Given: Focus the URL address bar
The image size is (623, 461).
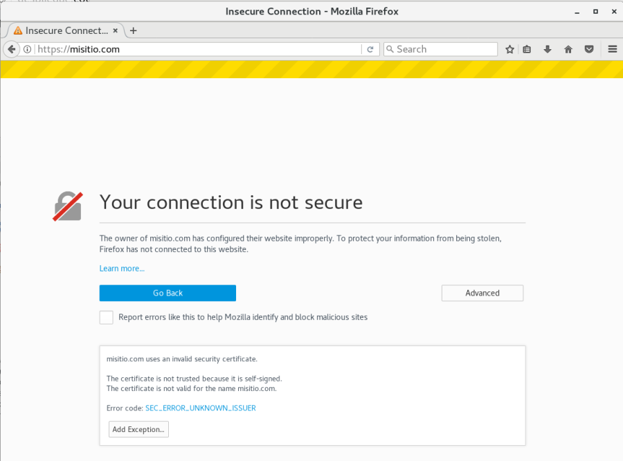Looking at the screenshot, I should pyautogui.click(x=199, y=49).
